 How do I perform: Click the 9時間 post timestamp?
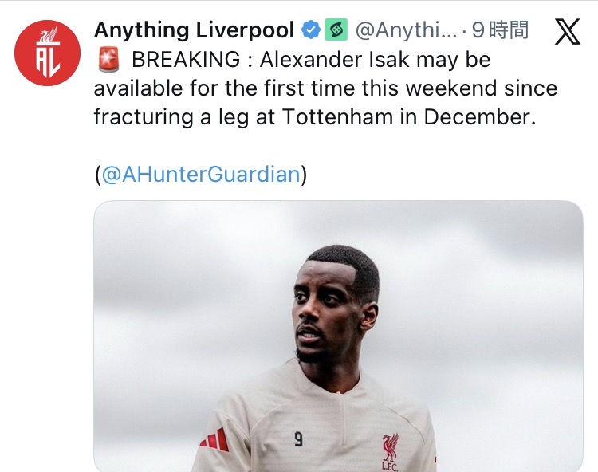[499, 30]
